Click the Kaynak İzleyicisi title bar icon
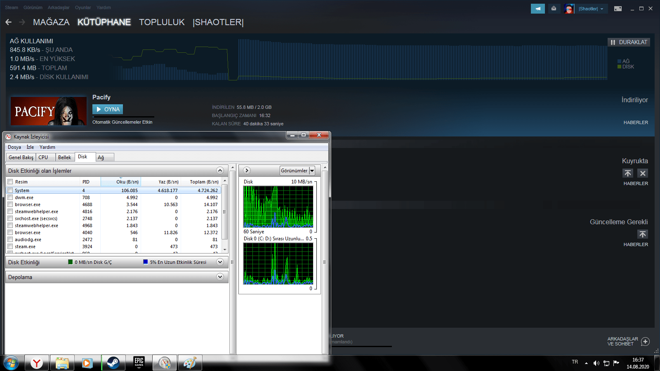 [8, 136]
